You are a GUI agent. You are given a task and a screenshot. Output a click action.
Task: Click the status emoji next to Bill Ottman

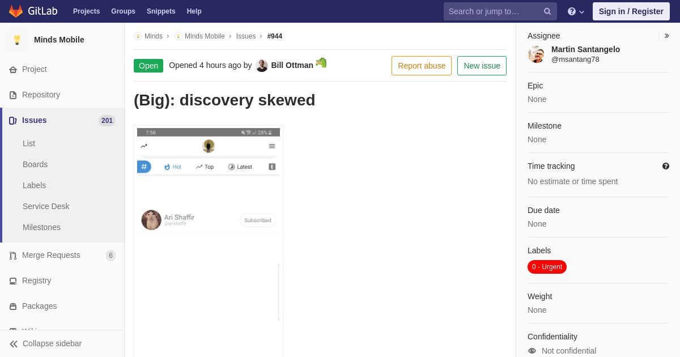pyautogui.click(x=321, y=62)
